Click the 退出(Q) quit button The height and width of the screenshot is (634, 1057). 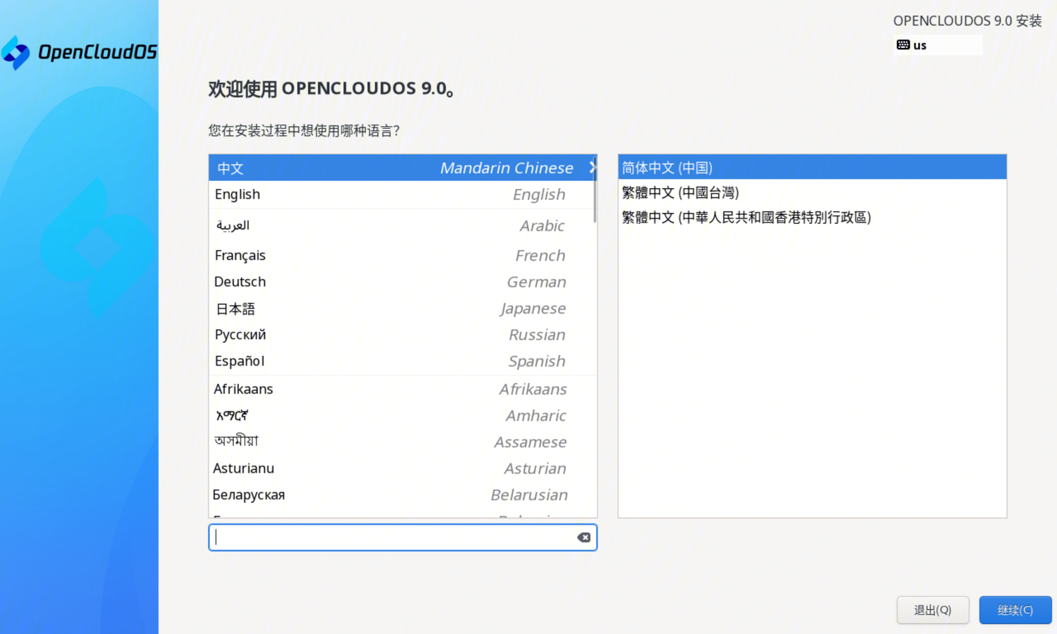(932, 610)
